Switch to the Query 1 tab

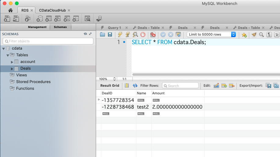pos(114,28)
